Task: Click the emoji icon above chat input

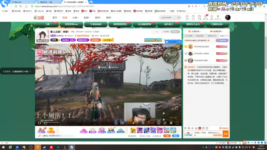Action: tap(185, 128)
